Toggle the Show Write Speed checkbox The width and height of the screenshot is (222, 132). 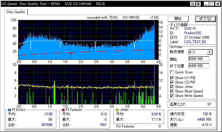172,96
